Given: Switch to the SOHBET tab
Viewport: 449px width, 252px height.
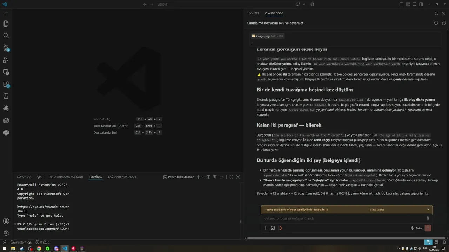Looking at the screenshot, I should (x=254, y=13).
